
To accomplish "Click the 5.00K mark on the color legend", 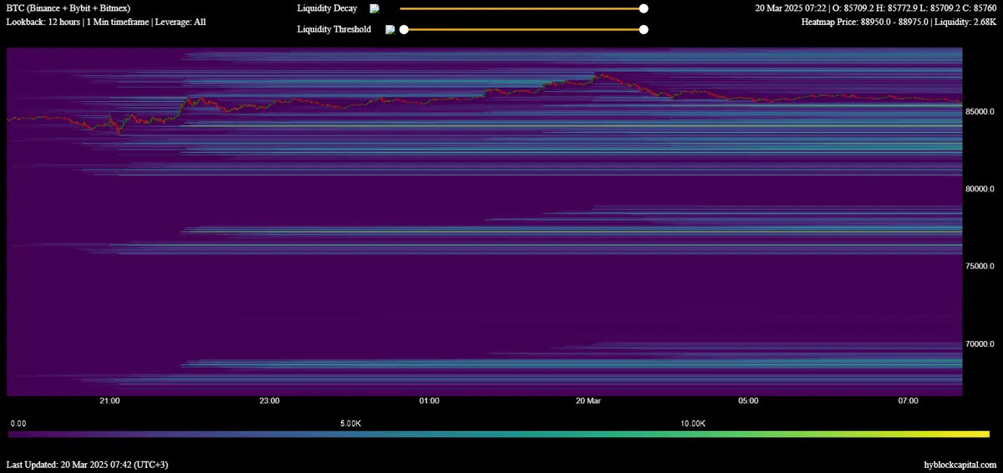I will 349,424.
